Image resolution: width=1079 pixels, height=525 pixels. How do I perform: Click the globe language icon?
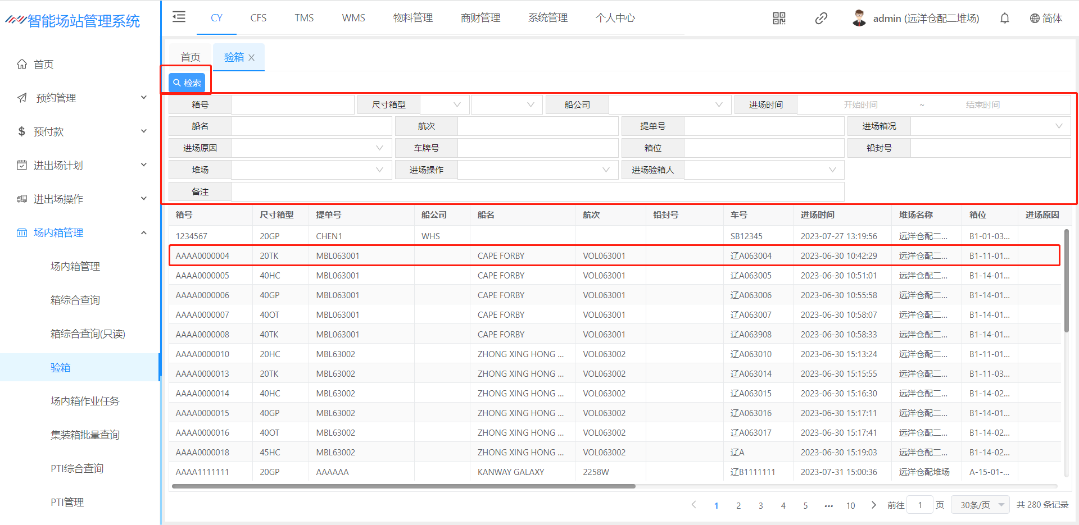click(x=1035, y=19)
